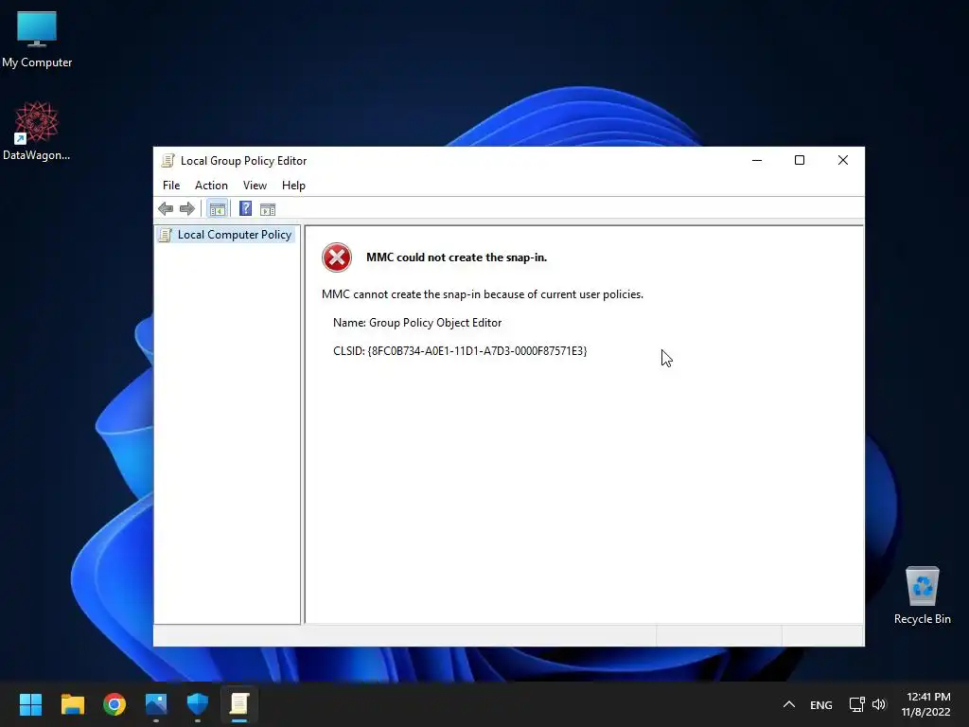
Task: Open the Windows Start menu
Action: tap(30, 704)
